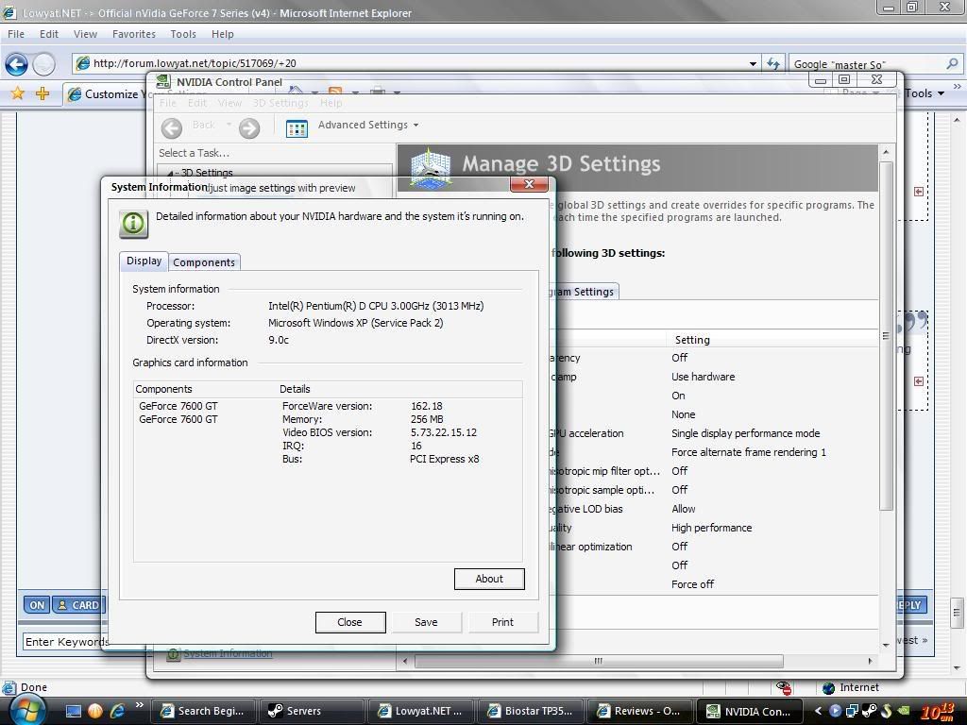The image size is (967, 725).
Task: Open Show Desktop from the quick launch
Action: point(74,711)
